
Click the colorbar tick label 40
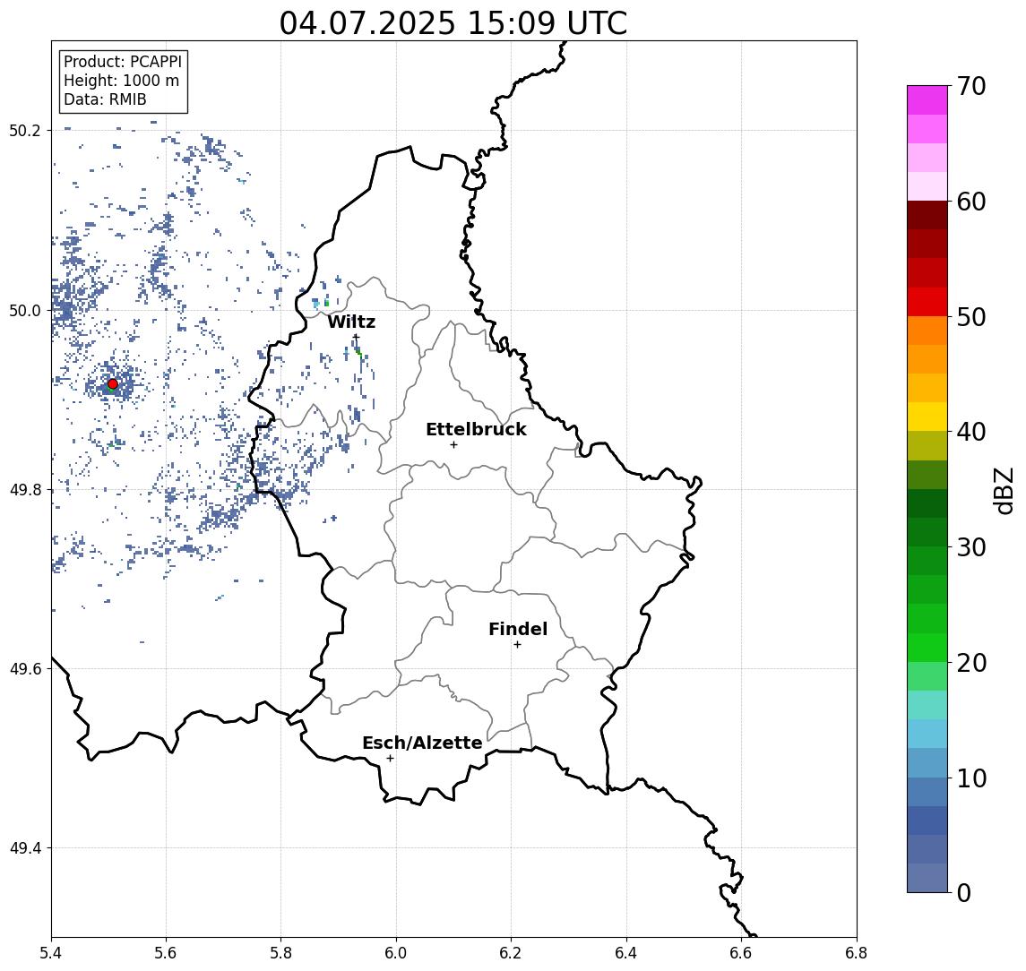click(971, 432)
